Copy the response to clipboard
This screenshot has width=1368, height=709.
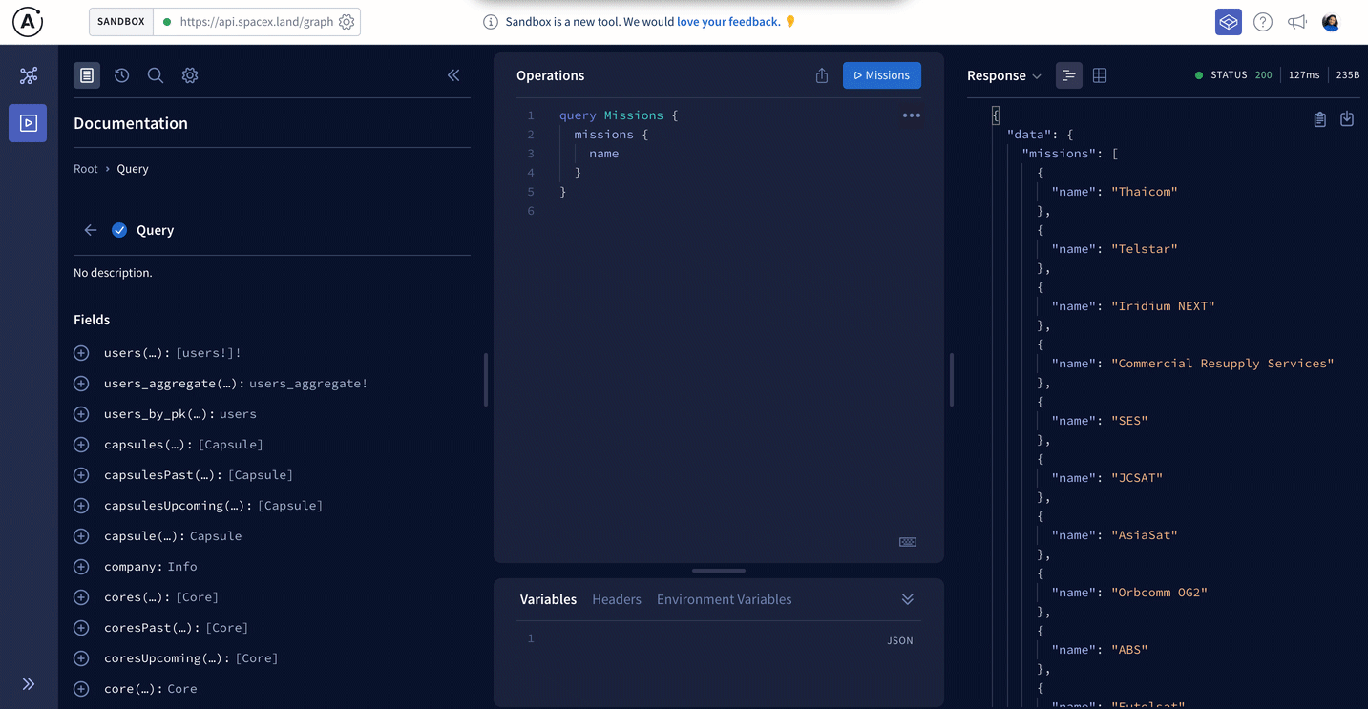[x=1320, y=119]
